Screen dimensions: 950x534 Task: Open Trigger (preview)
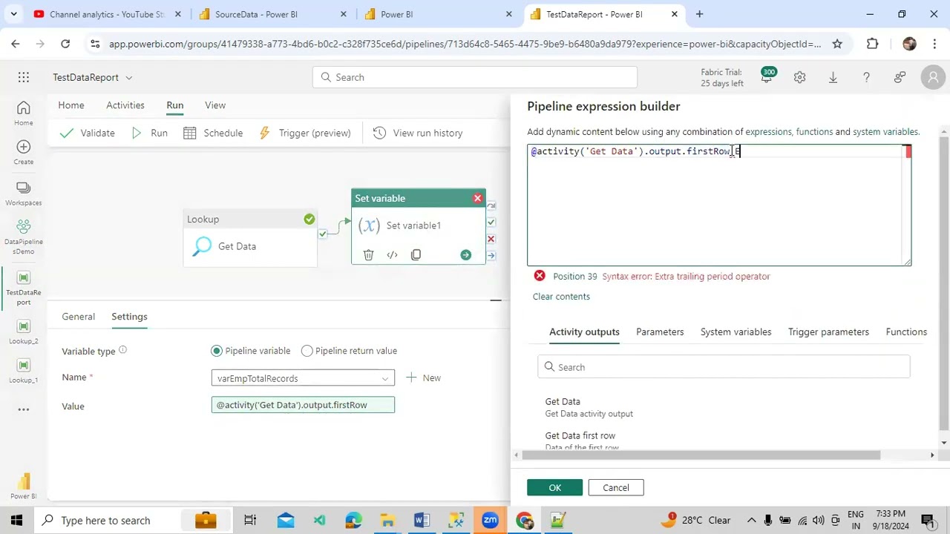tap(305, 133)
